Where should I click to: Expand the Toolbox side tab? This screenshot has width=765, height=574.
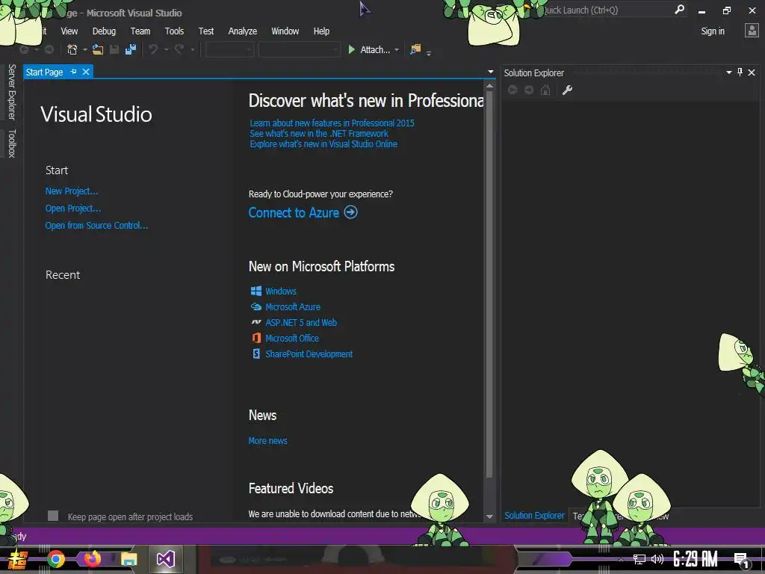tap(12, 143)
